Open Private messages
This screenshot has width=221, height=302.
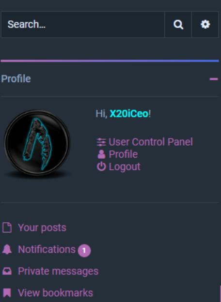(x=58, y=271)
